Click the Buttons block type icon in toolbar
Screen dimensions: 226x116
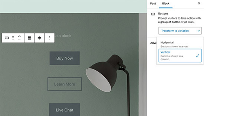(x=7, y=38)
